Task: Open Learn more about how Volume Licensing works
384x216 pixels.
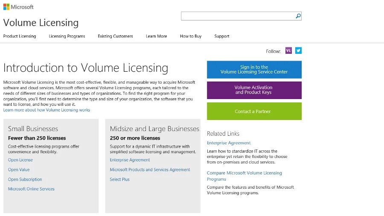Action: click(x=47, y=110)
